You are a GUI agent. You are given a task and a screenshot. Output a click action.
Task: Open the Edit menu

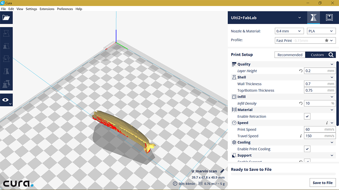pyautogui.click(x=11, y=9)
